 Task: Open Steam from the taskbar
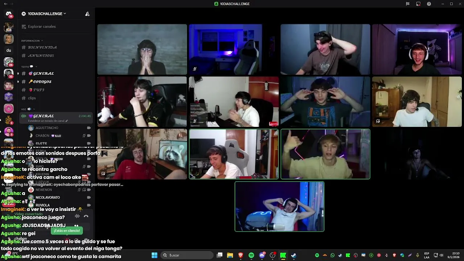[x=294, y=255]
